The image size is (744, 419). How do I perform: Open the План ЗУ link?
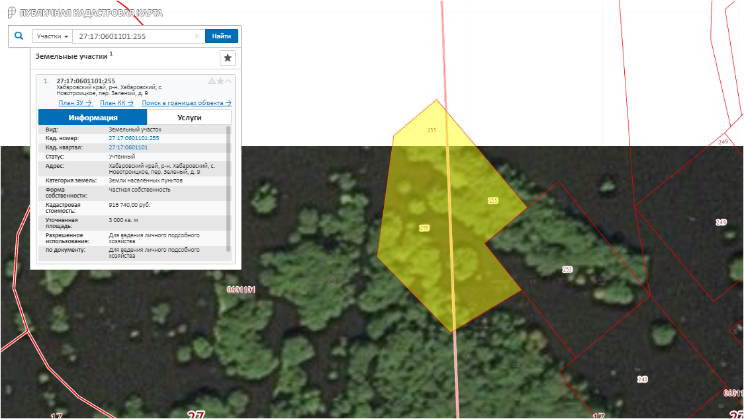coord(75,103)
